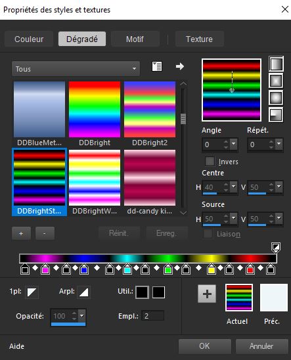Click the arrow icon beside category dropdown
The width and height of the screenshot is (291, 360).
coord(180,66)
